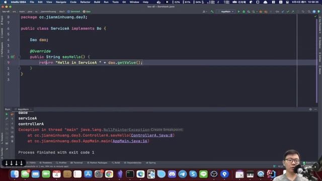The image size is (322, 181).
Task: Open the Spring tool window tab
Action: point(151,163)
